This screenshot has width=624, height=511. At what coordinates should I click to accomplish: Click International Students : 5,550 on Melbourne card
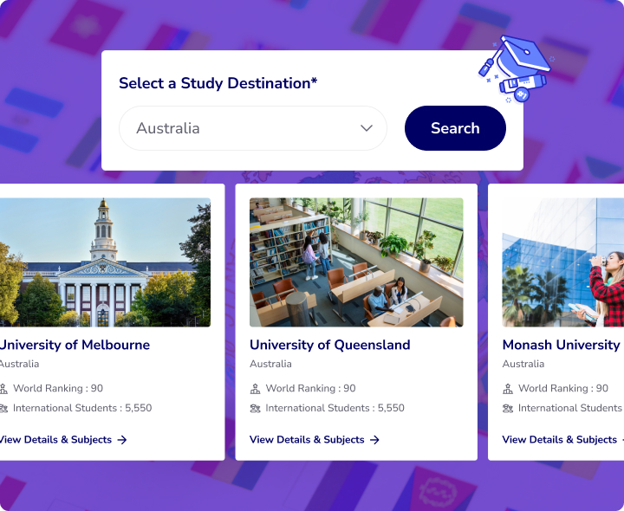82,408
